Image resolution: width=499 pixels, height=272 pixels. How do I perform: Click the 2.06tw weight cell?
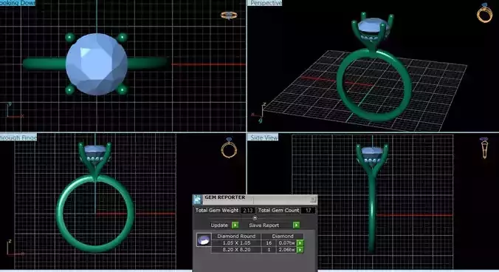point(286,250)
